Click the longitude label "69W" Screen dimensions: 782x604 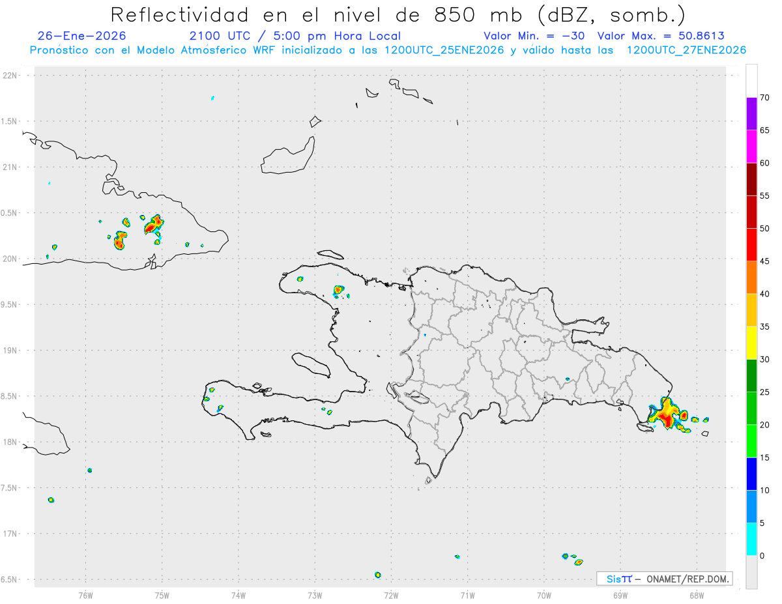click(x=620, y=595)
